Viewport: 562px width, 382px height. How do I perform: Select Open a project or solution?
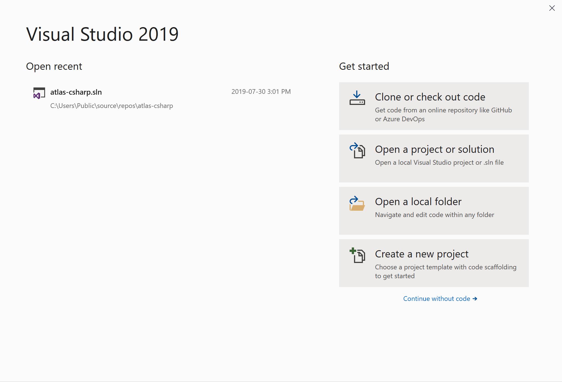(x=434, y=158)
